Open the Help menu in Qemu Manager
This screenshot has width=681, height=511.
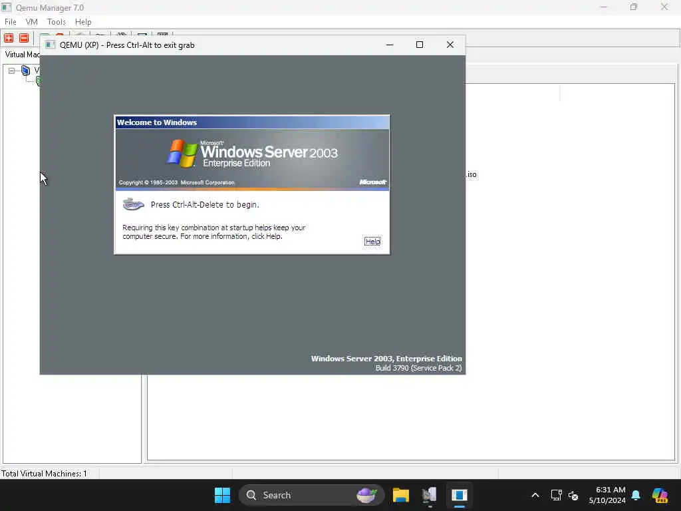point(83,22)
